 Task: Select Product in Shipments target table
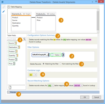[x=15, y=17]
